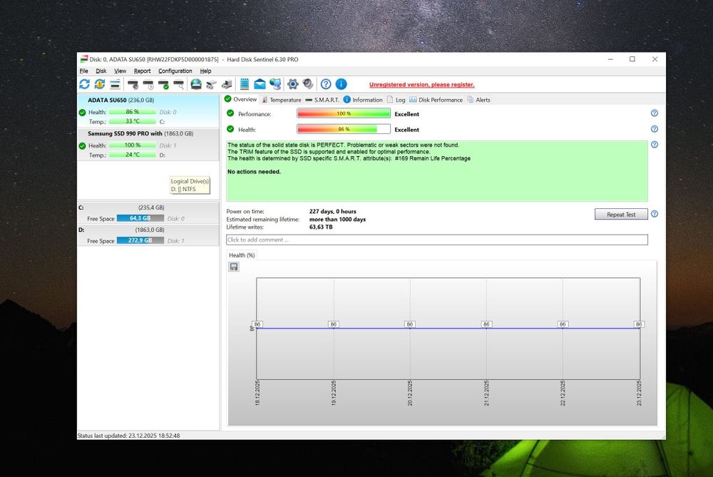
Task: Open the Help menu
Action: pos(205,71)
